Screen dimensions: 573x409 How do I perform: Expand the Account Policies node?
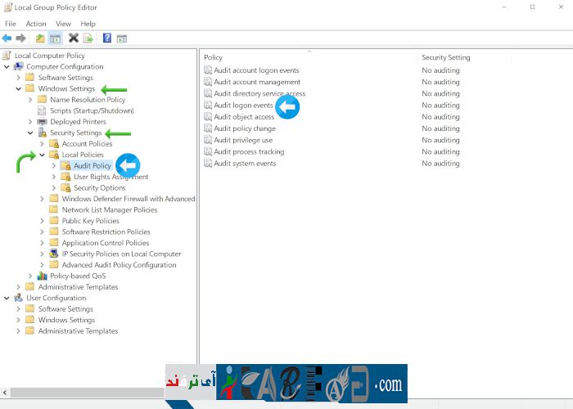(43, 144)
